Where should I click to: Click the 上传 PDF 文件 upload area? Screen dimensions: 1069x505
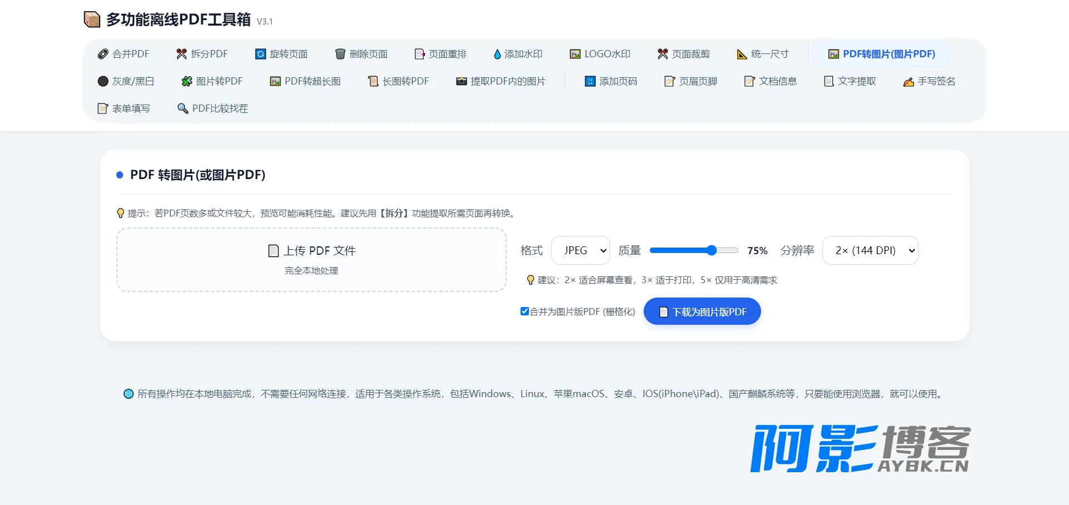click(311, 260)
